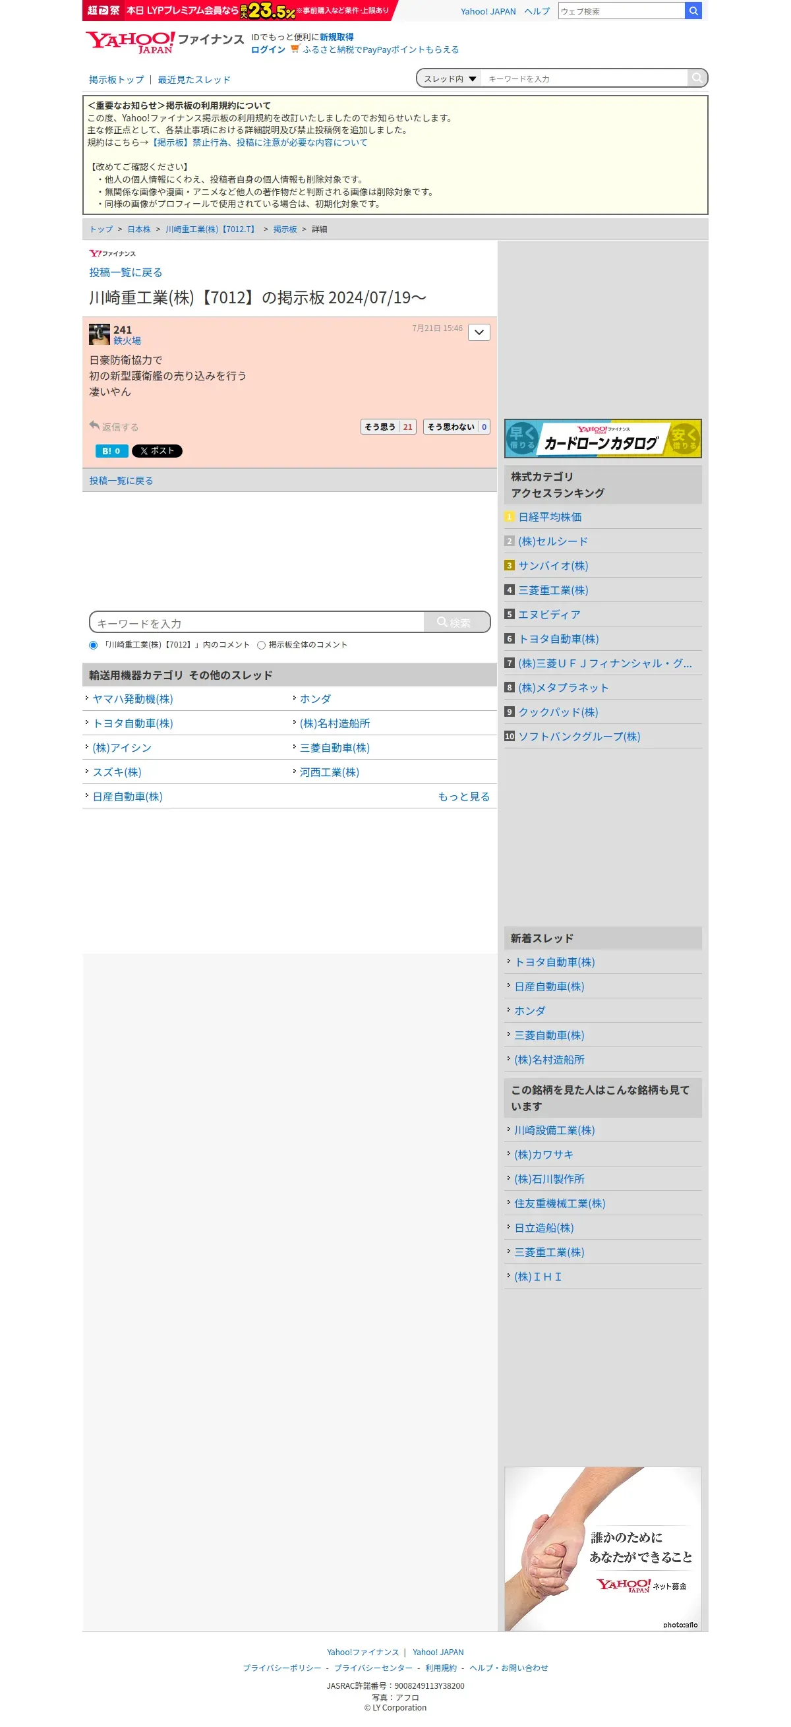Open ranking item 日経平均株価
Screen dimensions: 791x1727
tap(550, 517)
